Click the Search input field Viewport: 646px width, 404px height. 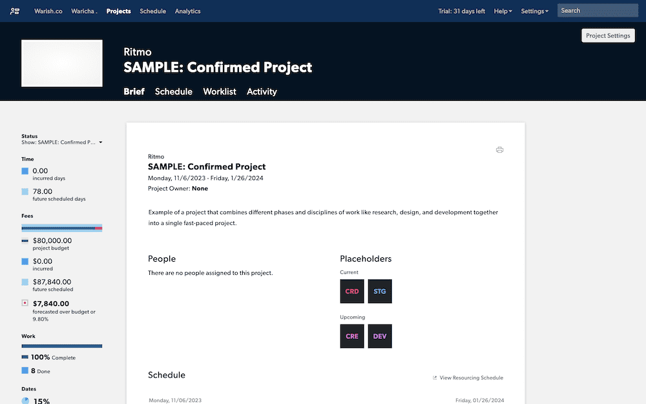pos(598,11)
